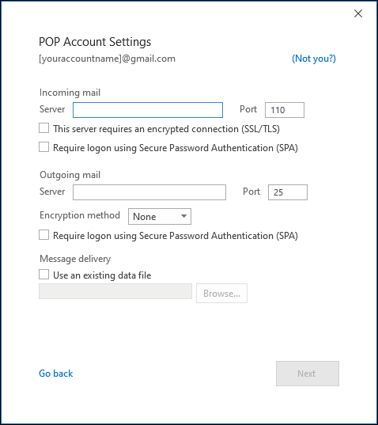This screenshot has height=425, width=378.
Task: Go back to the previous step
Action: (x=56, y=374)
